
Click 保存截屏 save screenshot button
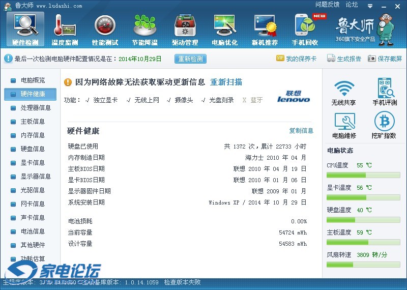pos(385,59)
